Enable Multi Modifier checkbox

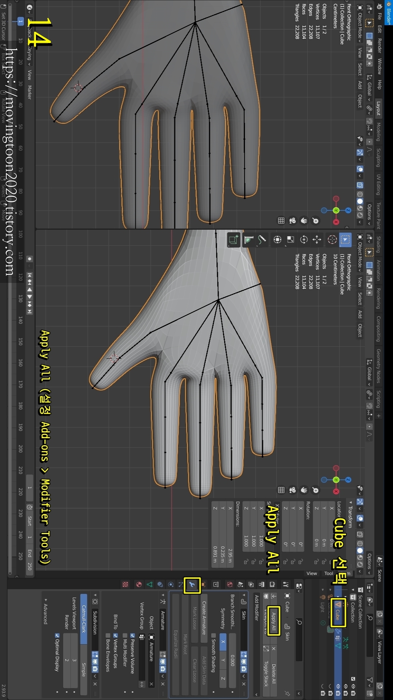[x=125, y=635]
